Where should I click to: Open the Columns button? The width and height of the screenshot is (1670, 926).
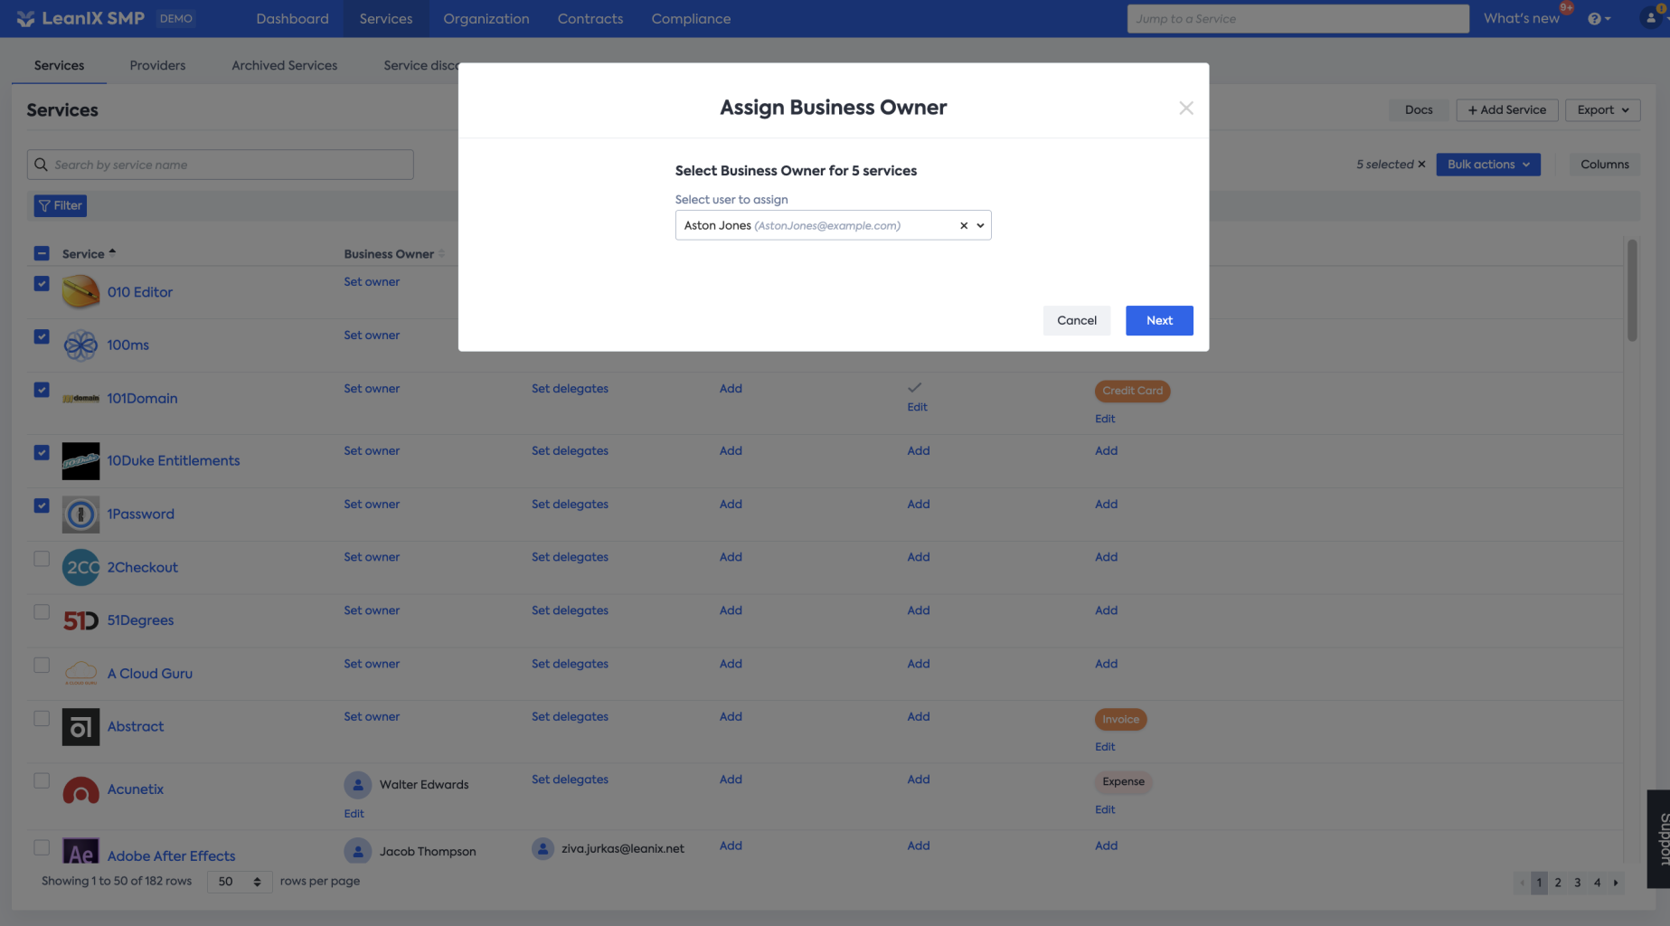pos(1605,165)
